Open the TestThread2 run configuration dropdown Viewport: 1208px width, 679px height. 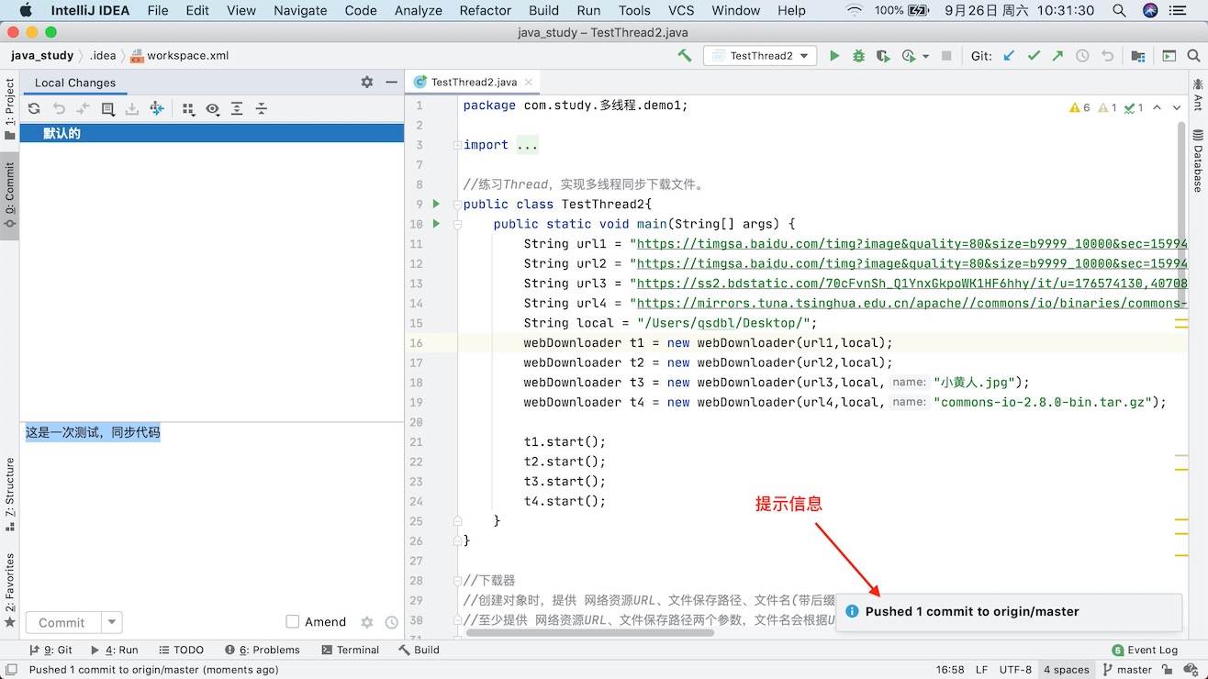coord(760,56)
